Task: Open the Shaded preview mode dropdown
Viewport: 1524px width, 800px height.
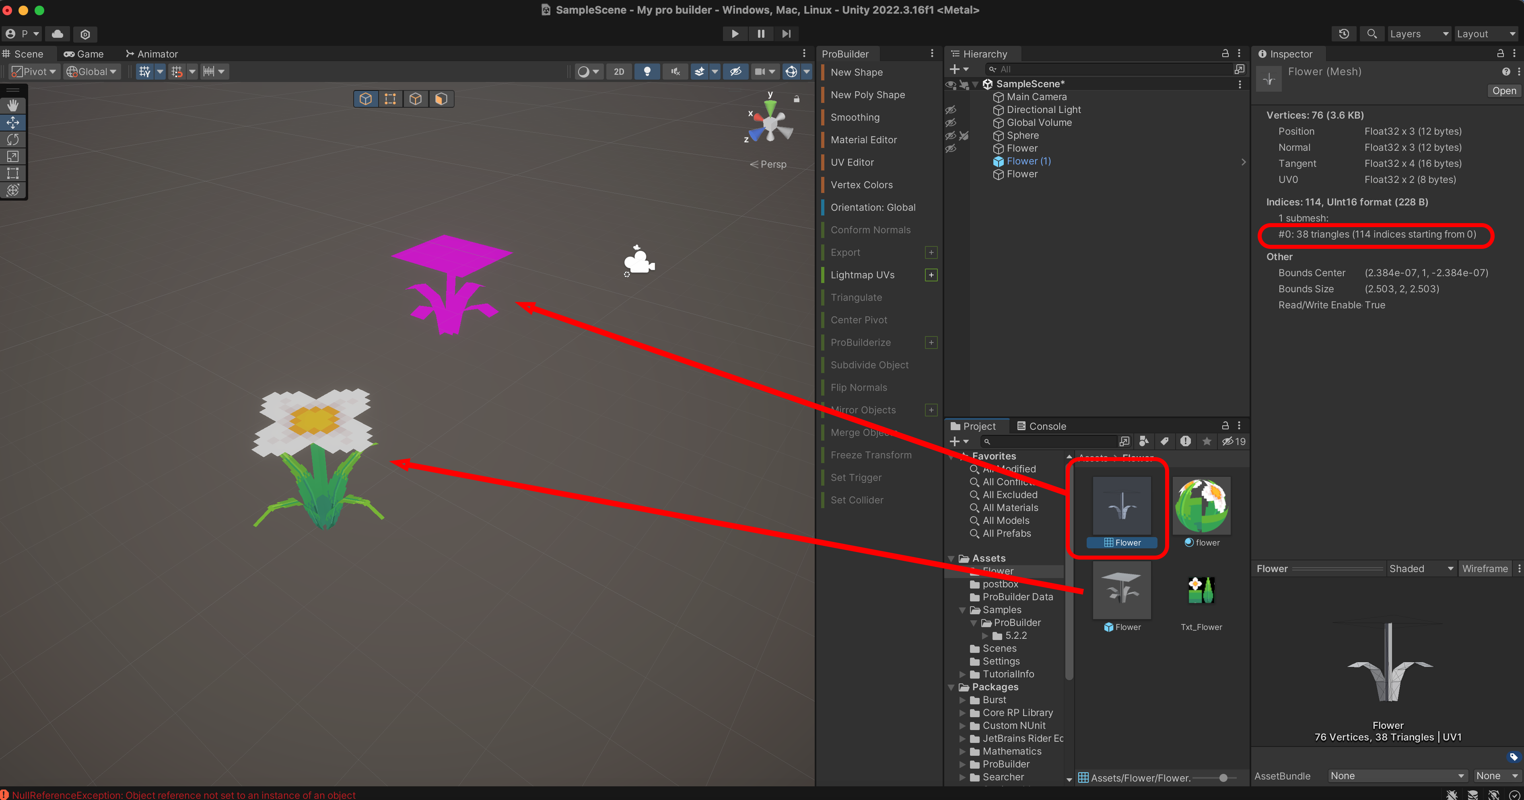Action: (x=1421, y=568)
